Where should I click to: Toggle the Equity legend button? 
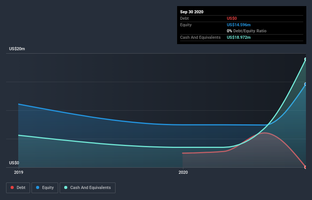point(45,188)
